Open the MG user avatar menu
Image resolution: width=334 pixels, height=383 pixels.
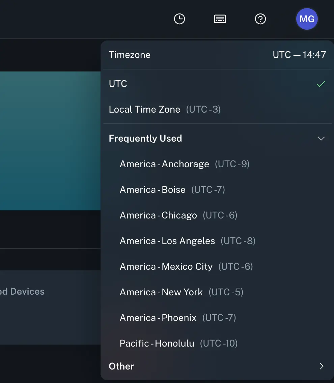point(307,19)
